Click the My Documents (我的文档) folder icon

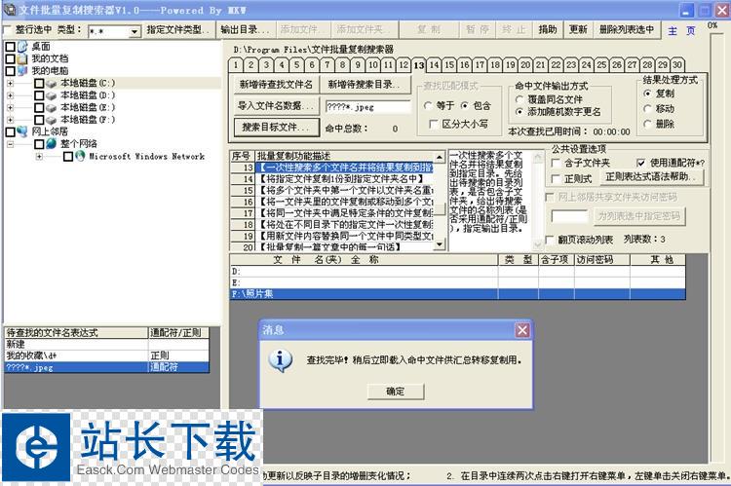(22, 58)
